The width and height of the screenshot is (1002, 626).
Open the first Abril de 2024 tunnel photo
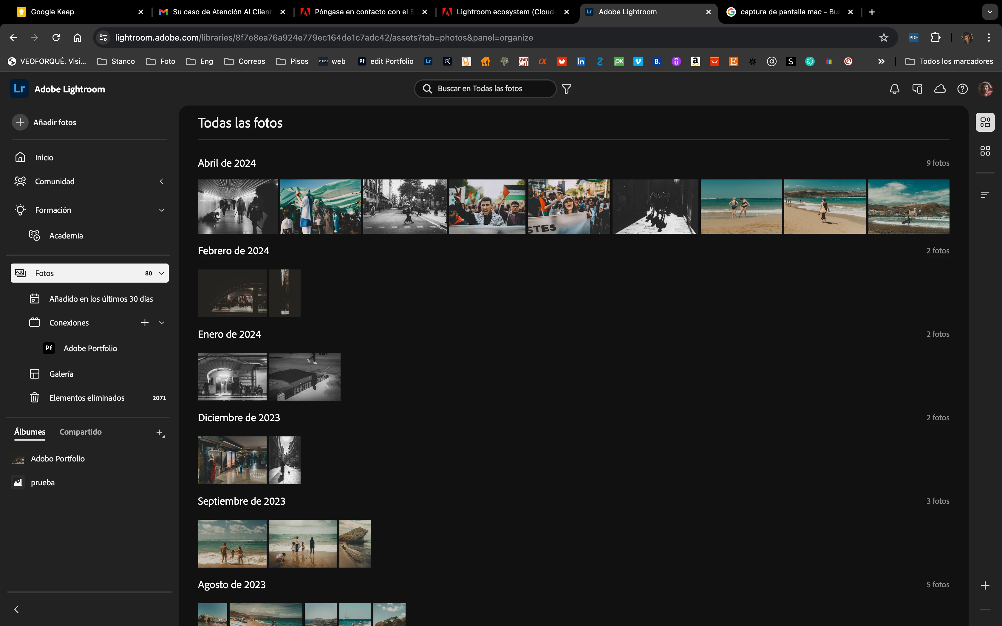[238, 206]
